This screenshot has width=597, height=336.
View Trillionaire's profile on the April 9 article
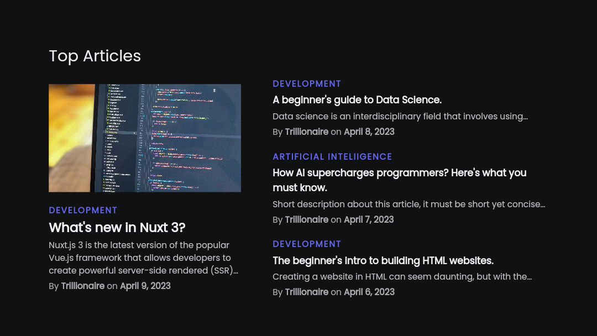pos(82,286)
